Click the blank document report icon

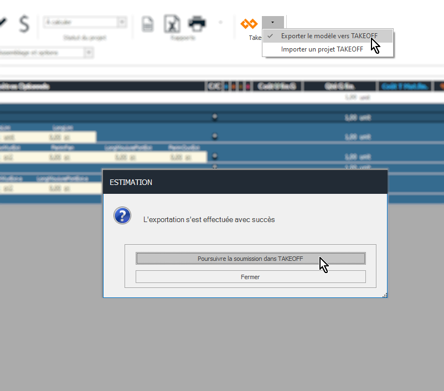click(147, 24)
